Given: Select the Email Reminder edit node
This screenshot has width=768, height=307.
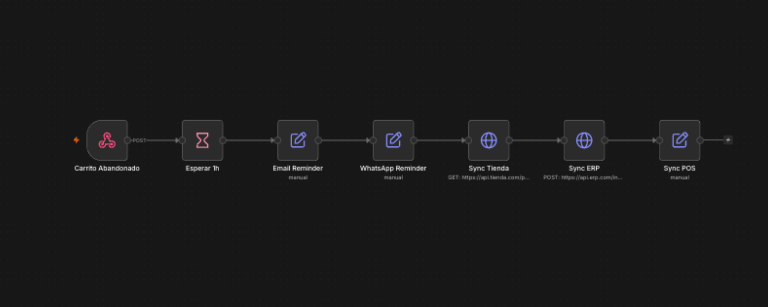Looking at the screenshot, I should click(x=298, y=140).
